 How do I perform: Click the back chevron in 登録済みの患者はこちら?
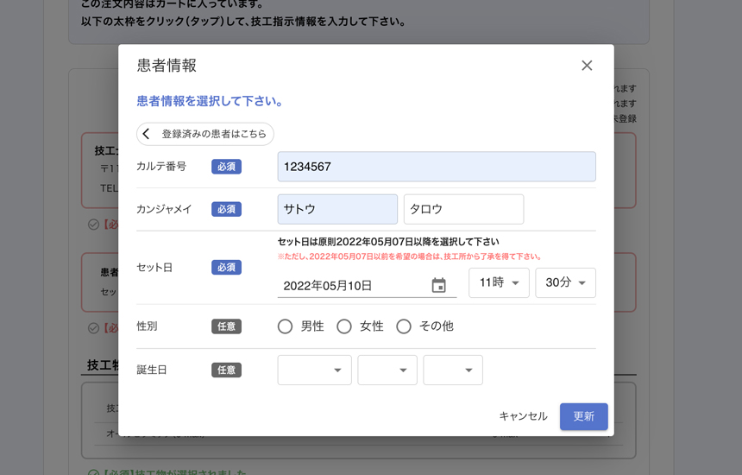147,134
